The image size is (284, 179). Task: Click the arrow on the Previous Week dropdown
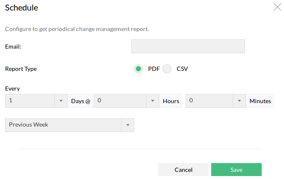127,125
